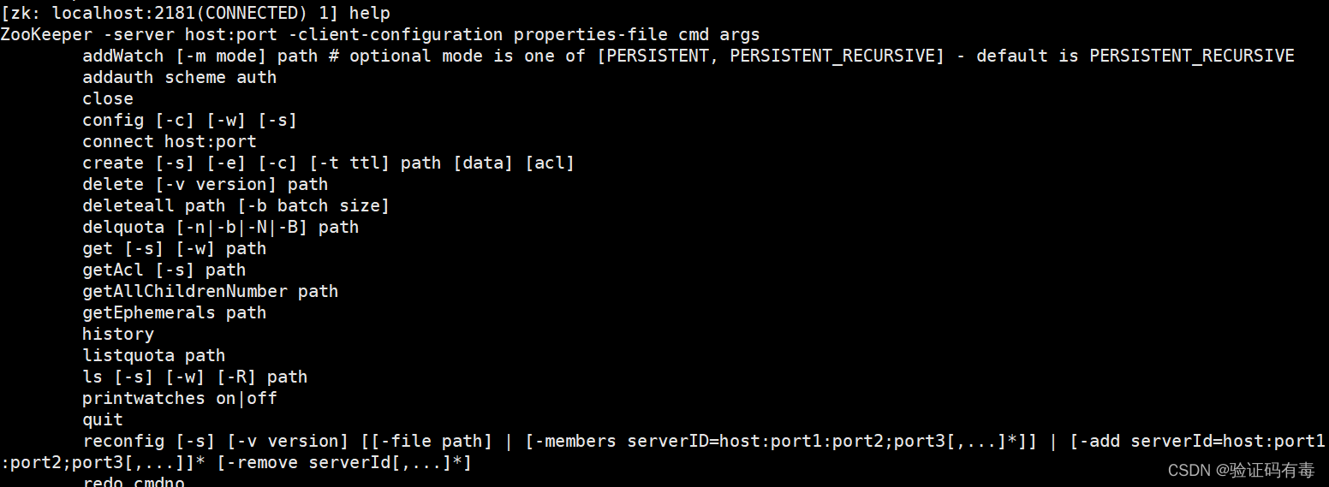Click the reconfig command line

663,452
